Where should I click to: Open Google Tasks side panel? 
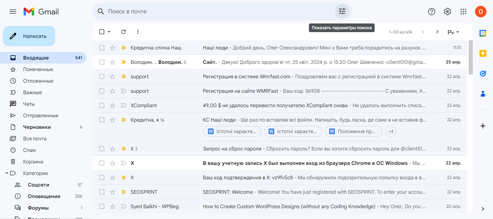click(483, 74)
